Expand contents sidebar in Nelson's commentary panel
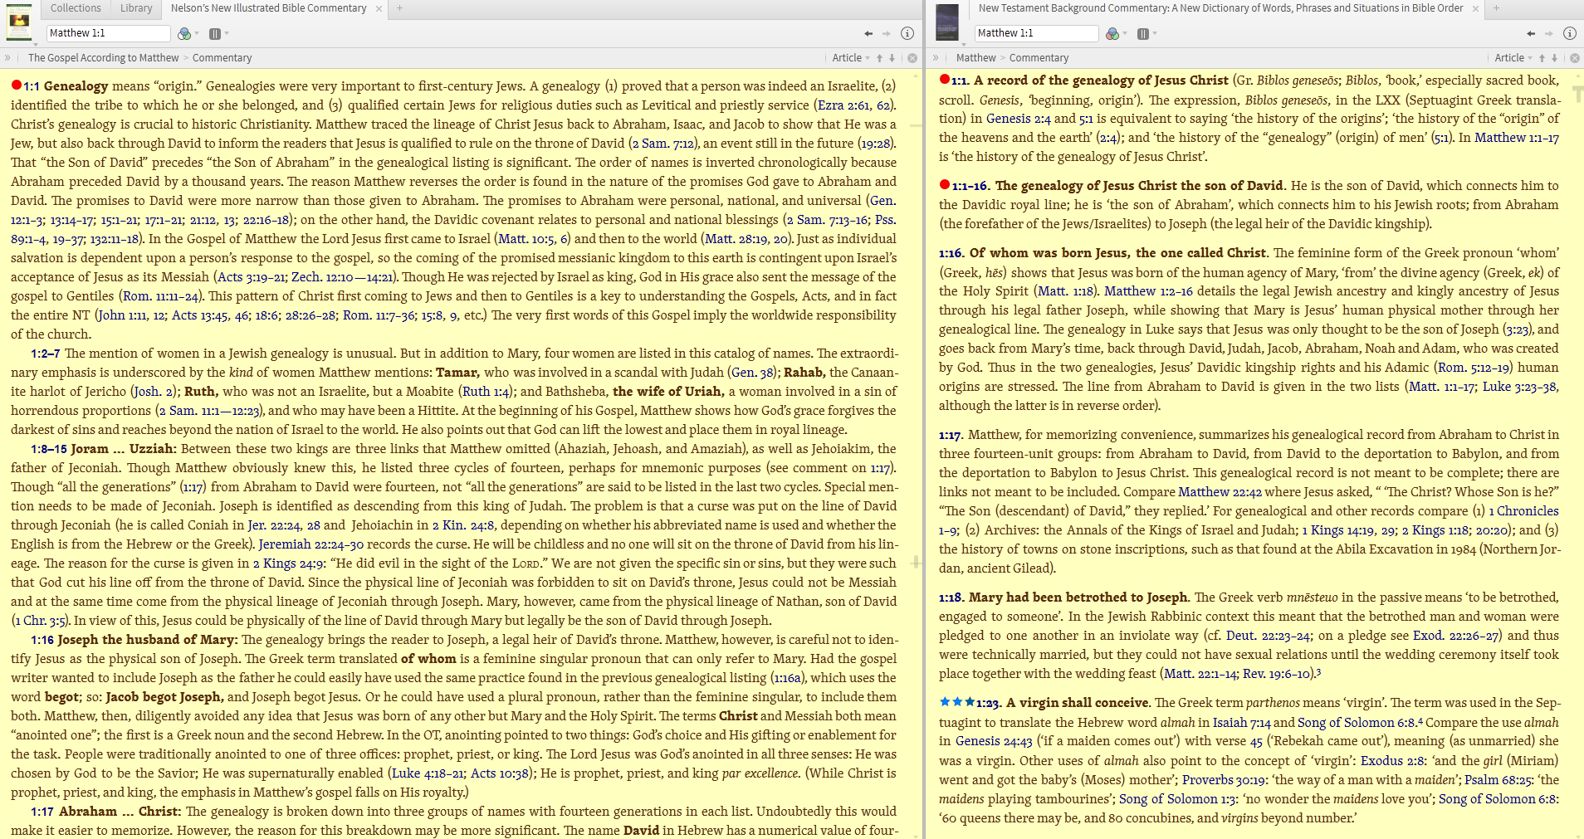The height and width of the screenshot is (839, 1584). 7,58
